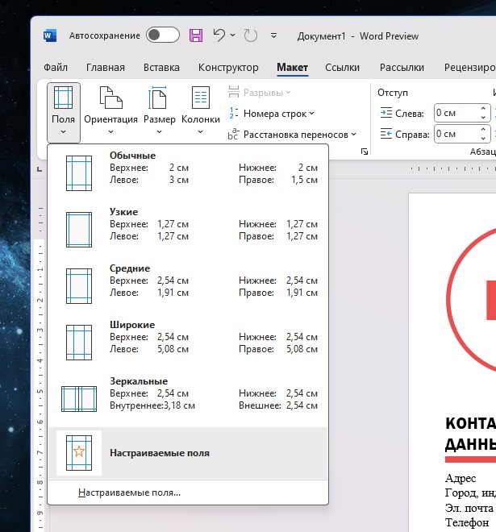Image resolution: width=496 pixels, height=532 pixels.
Task: Decrease the Слева indent value
Action: coord(483,117)
